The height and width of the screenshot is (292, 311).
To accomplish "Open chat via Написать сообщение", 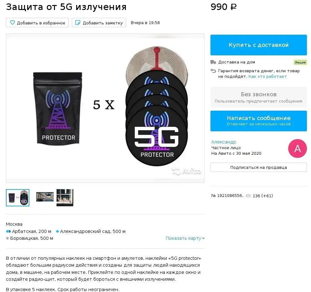I will pos(259,121).
